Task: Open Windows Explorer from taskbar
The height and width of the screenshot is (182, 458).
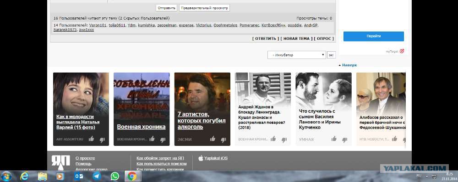Action: (x=42, y=176)
